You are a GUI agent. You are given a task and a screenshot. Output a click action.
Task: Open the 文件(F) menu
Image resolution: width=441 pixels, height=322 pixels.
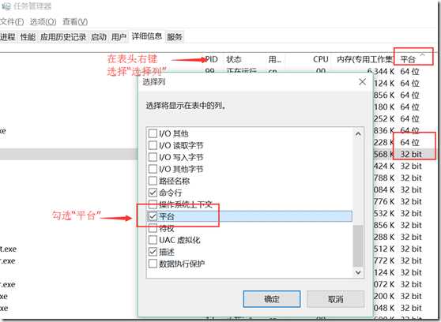tap(12, 21)
